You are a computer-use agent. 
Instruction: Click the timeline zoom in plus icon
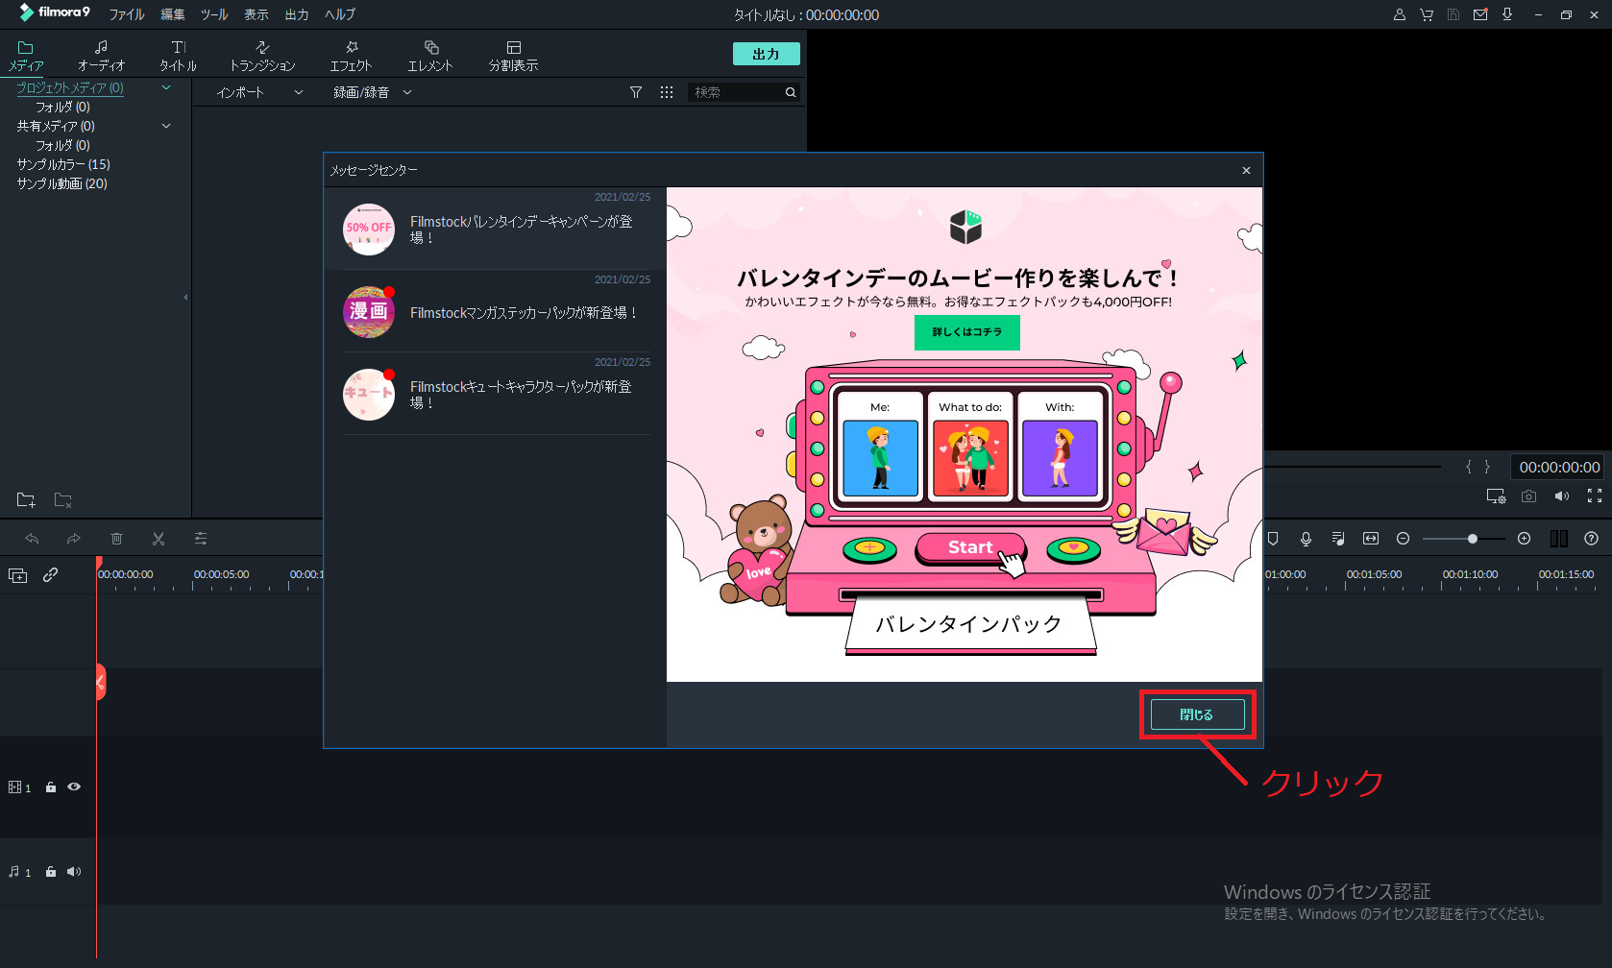(x=1524, y=539)
